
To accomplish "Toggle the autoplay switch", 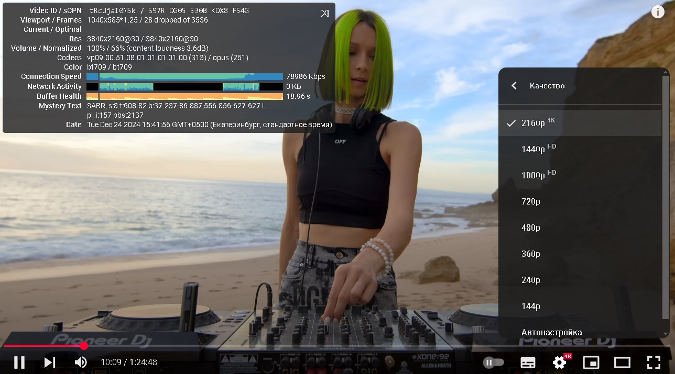I will pyautogui.click(x=493, y=362).
